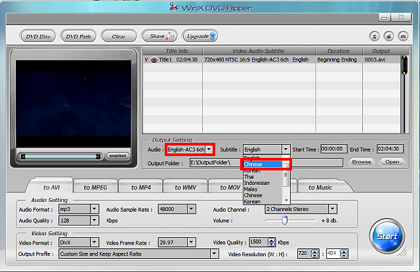
Task: Switch to the to WMV tab
Action: [185, 187]
